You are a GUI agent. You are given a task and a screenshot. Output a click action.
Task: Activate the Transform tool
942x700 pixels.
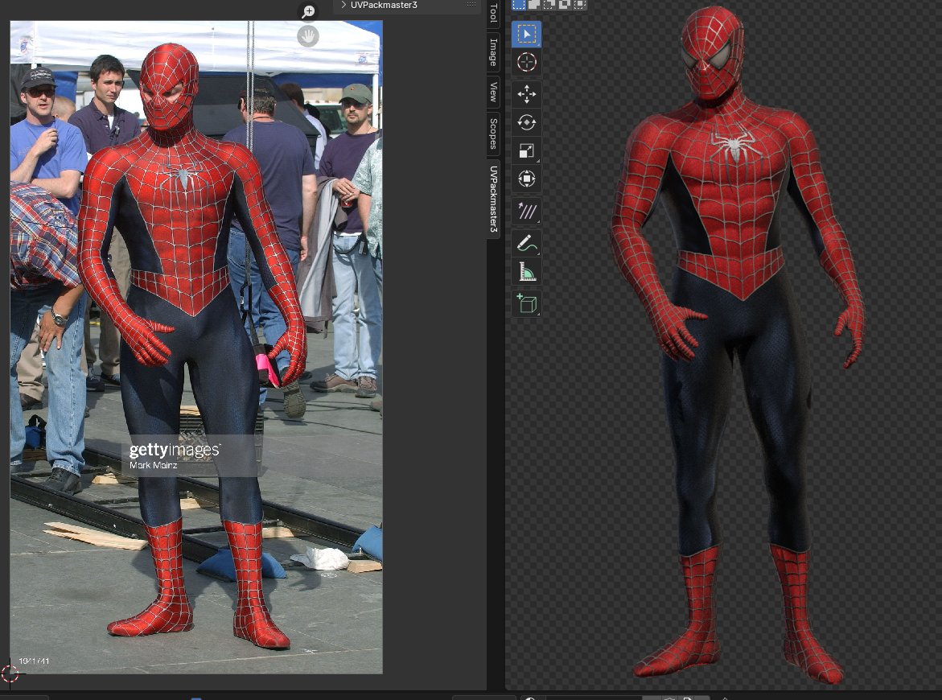(527, 179)
